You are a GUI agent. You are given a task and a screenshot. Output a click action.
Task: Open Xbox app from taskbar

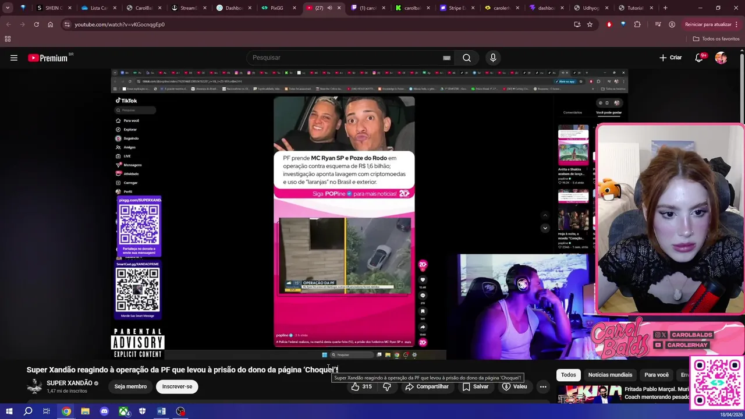pyautogui.click(x=123, y=411)
